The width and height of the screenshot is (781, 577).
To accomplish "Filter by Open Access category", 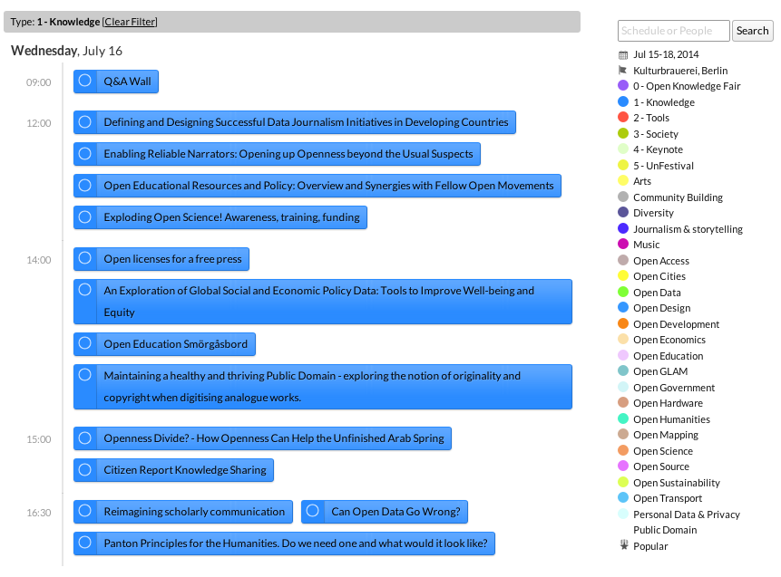I will [x=661, y=261].
